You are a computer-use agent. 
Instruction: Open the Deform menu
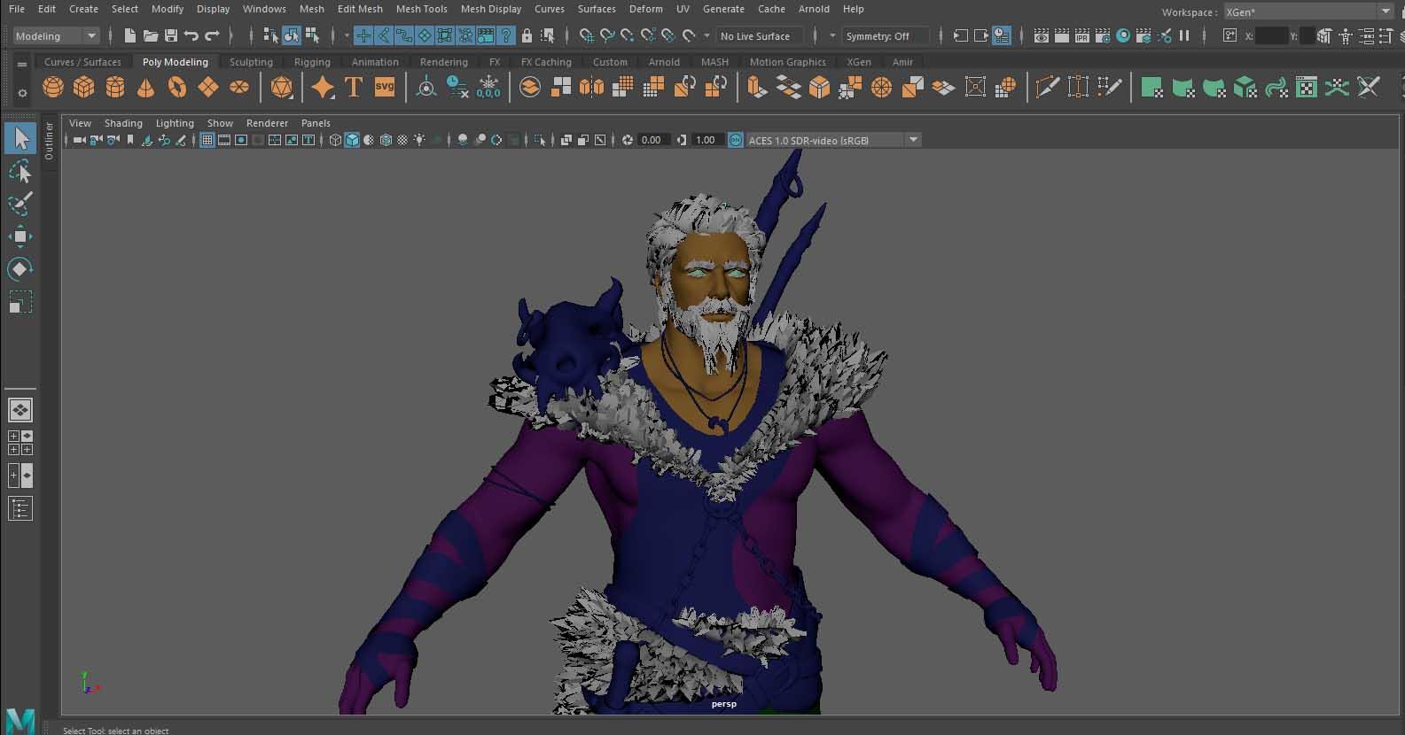click(645, 9)
